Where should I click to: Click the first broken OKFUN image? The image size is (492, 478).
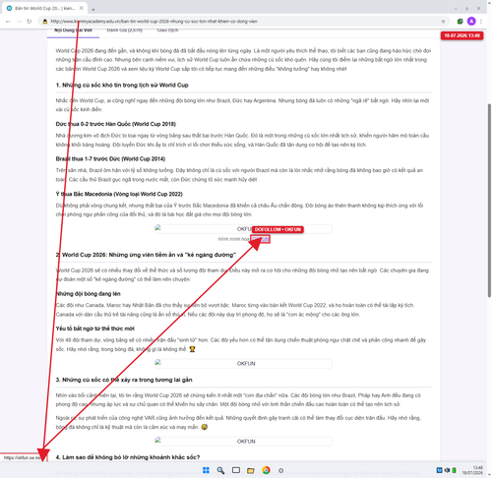[243, 229]
